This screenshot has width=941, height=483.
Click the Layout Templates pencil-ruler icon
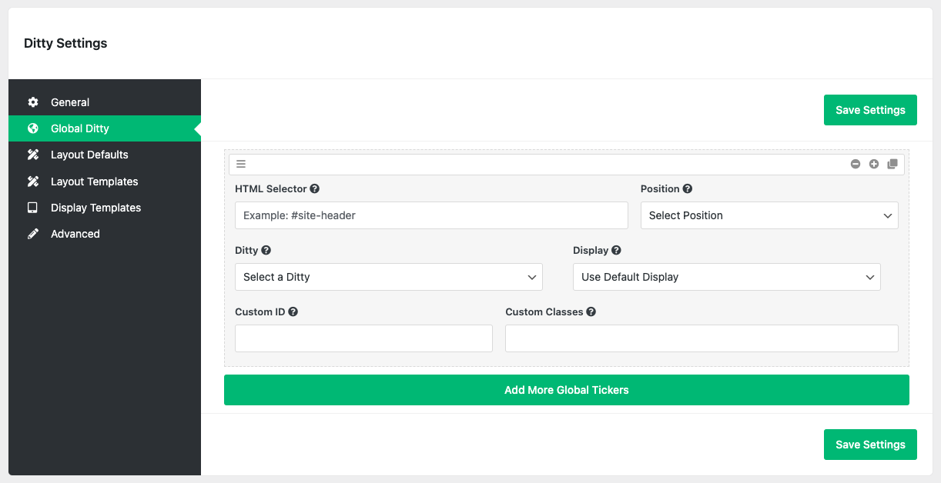pyautogui.click(x=33, y=182)
